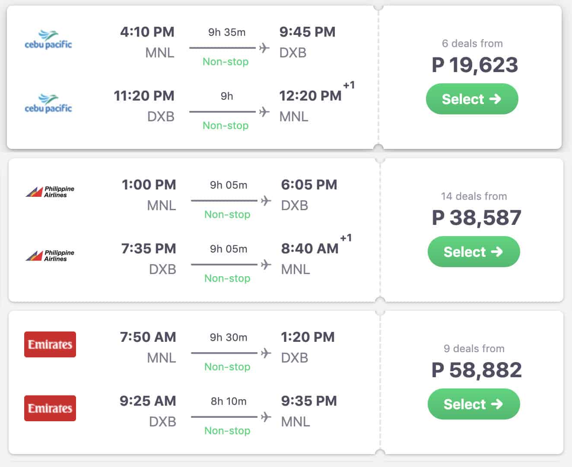Click Philippine Airlines logo on 7:35 PM flight

click(50, 256)
